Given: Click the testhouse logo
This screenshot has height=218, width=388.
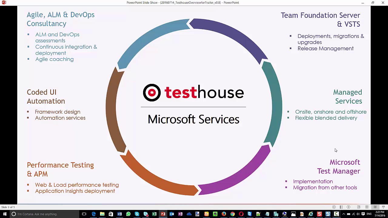Looking at the screenshot, I should [x=193, y=92].
